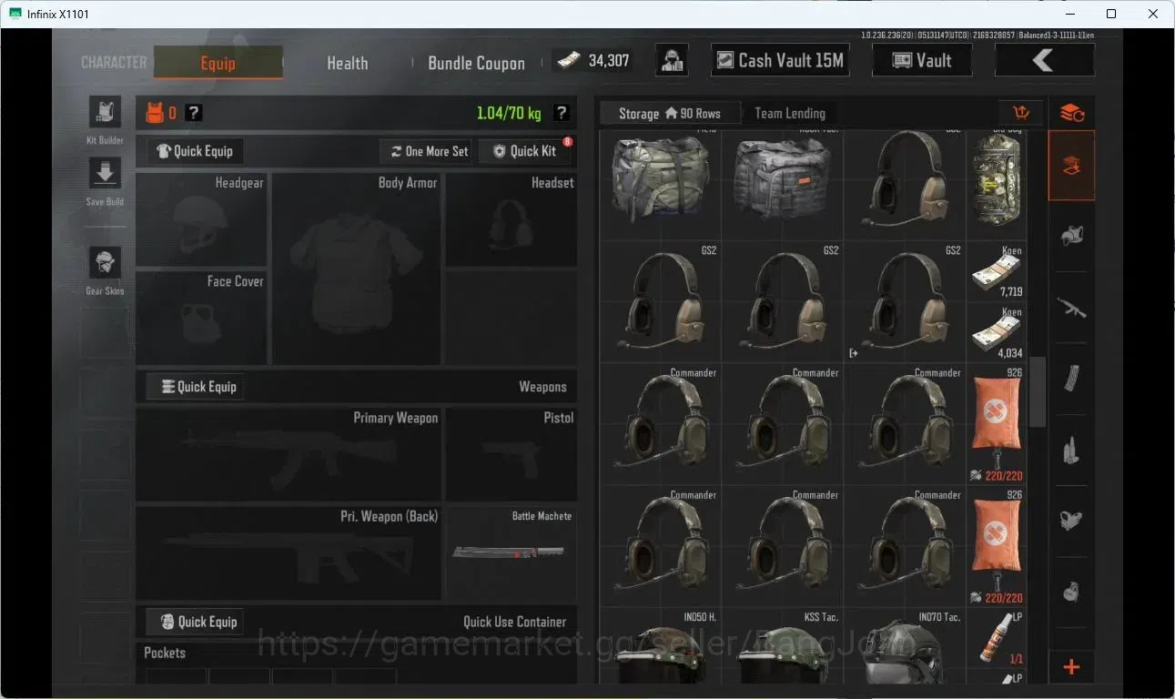Viewport: 1175px width, 699px height.
Task: Select the GS2 headset marked with the exit-arrow icon
Action: point(905,301)
